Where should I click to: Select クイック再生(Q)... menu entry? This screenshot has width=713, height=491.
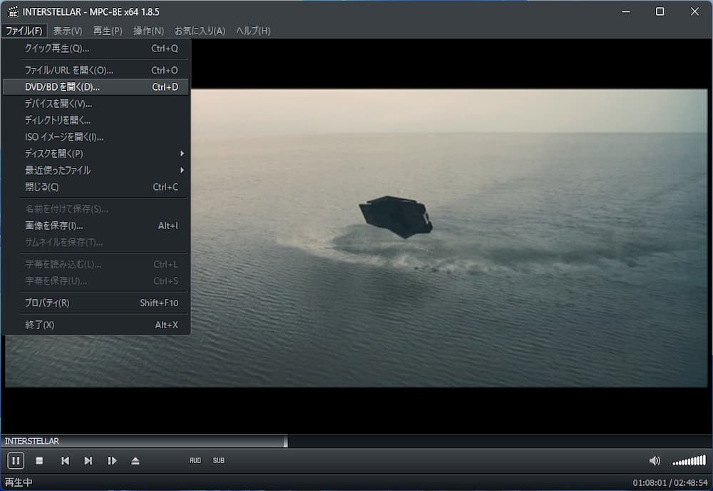[96, 49]
